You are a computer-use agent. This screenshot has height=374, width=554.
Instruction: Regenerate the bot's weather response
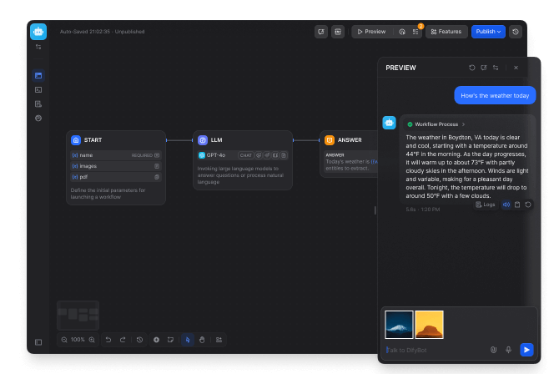coord(528,205)
